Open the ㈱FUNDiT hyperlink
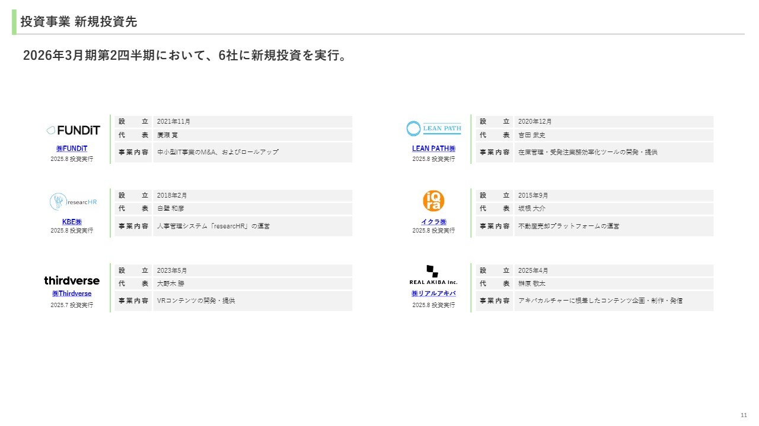 coord(72,149)
